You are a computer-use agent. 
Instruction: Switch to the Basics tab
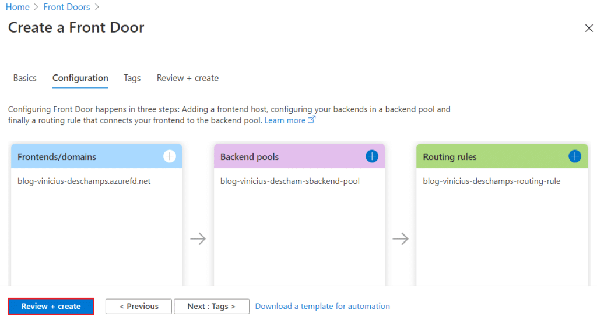point(24,78)
